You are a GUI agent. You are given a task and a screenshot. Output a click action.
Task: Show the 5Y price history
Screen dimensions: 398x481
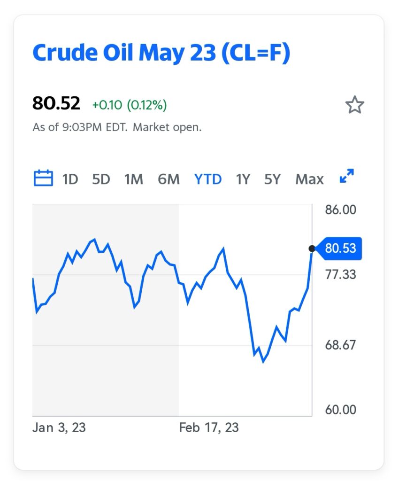click(x=273, y=179)
